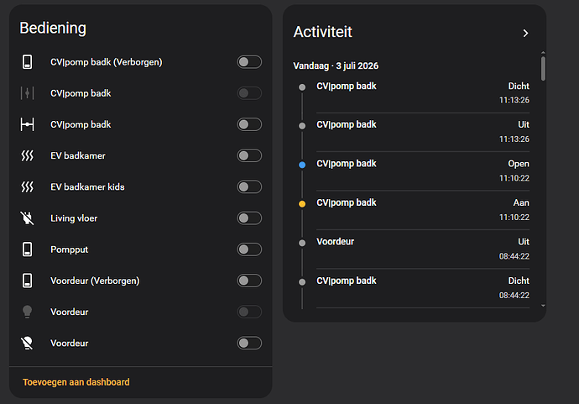
Task: Toggle switch for Voordeur with crossed-out bulb
Action: coord(249,343)
